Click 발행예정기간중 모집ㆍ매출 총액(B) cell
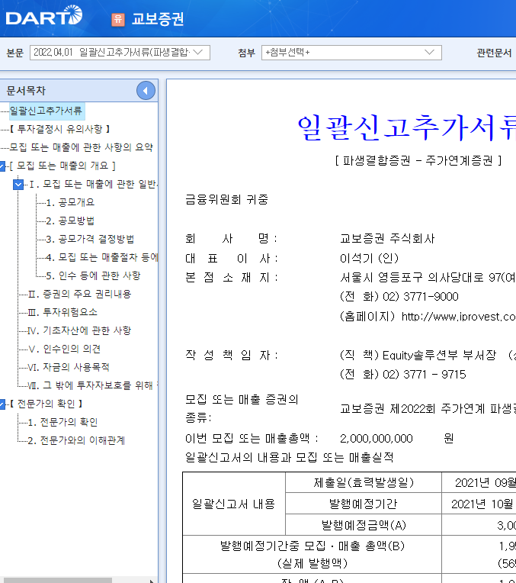This screenshot has height=583, width=516. 312,554
